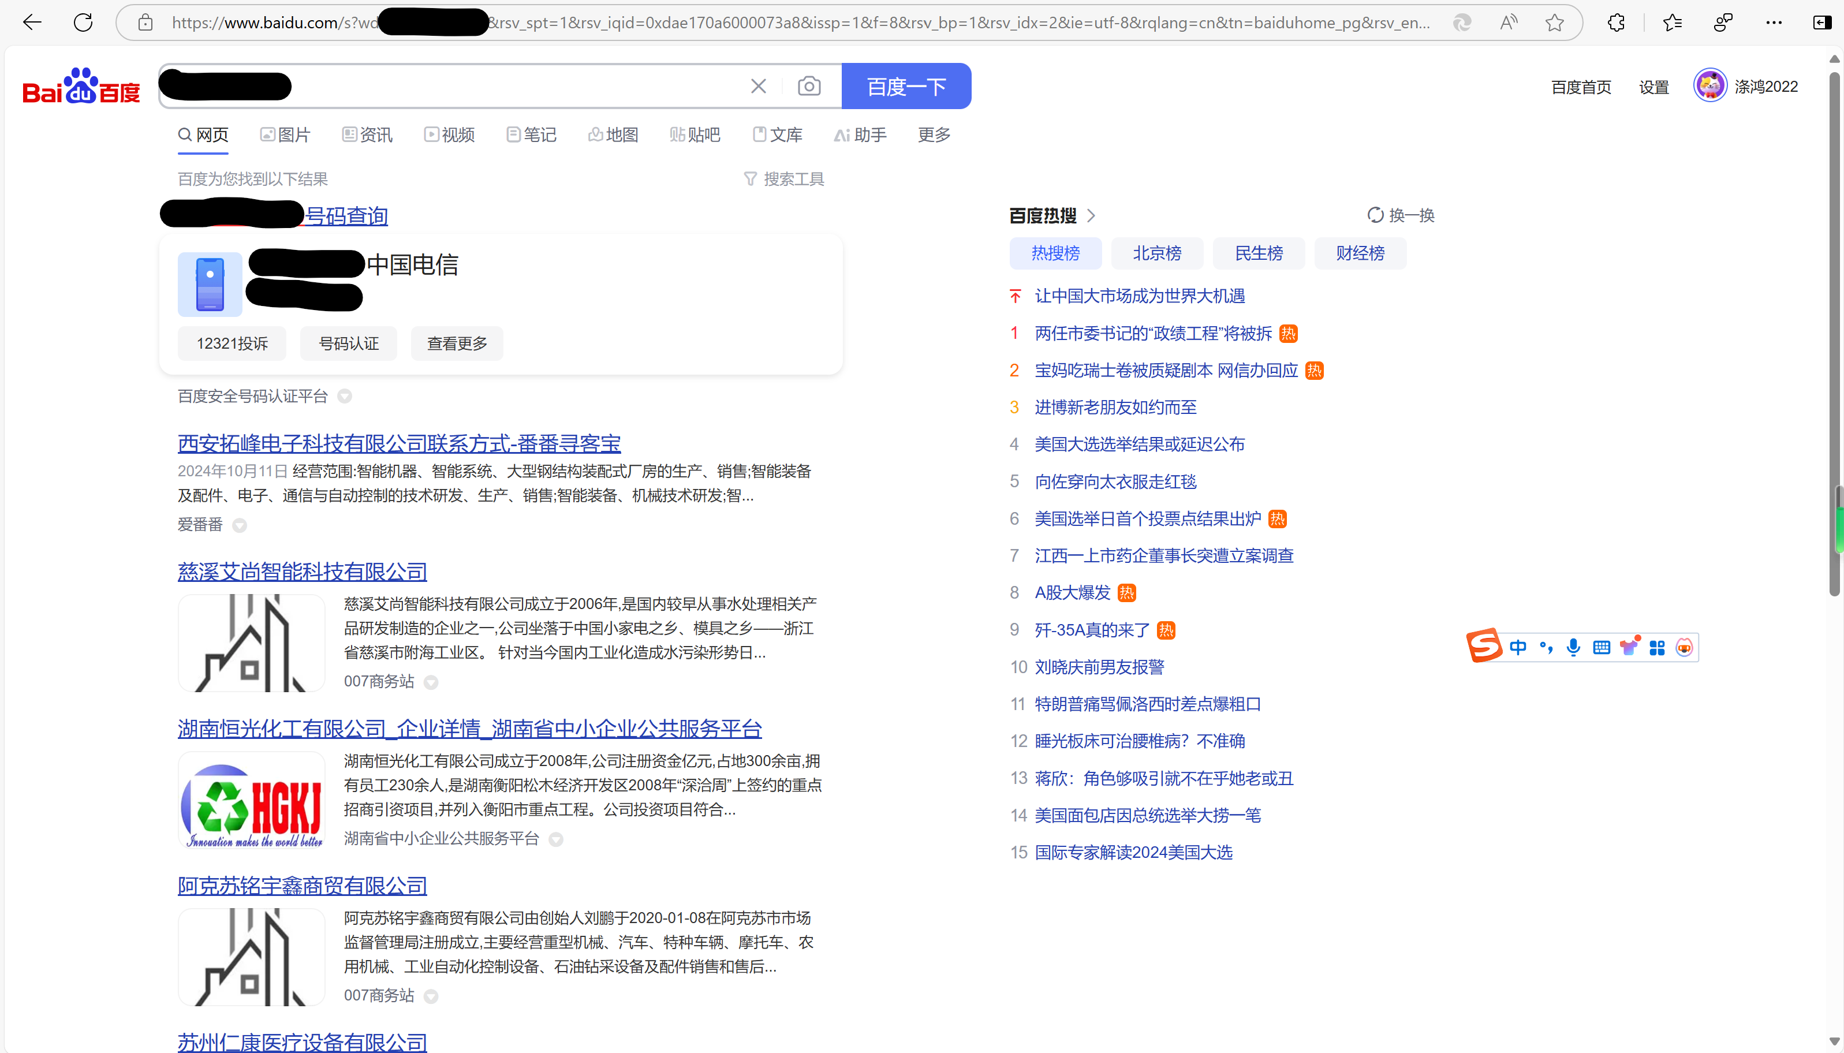1844x1053 pixels.
Task: View site info via the lock icon
Action: (x=145, y=23)
